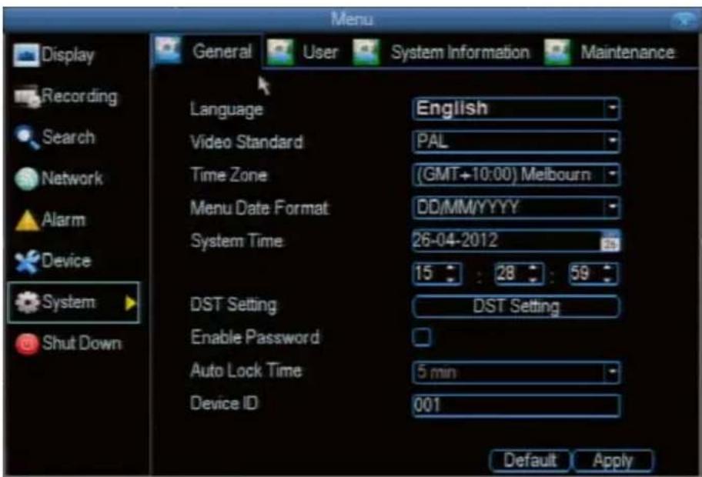
Task: Open the Menu Date Format dropdown
Action: 516,208
